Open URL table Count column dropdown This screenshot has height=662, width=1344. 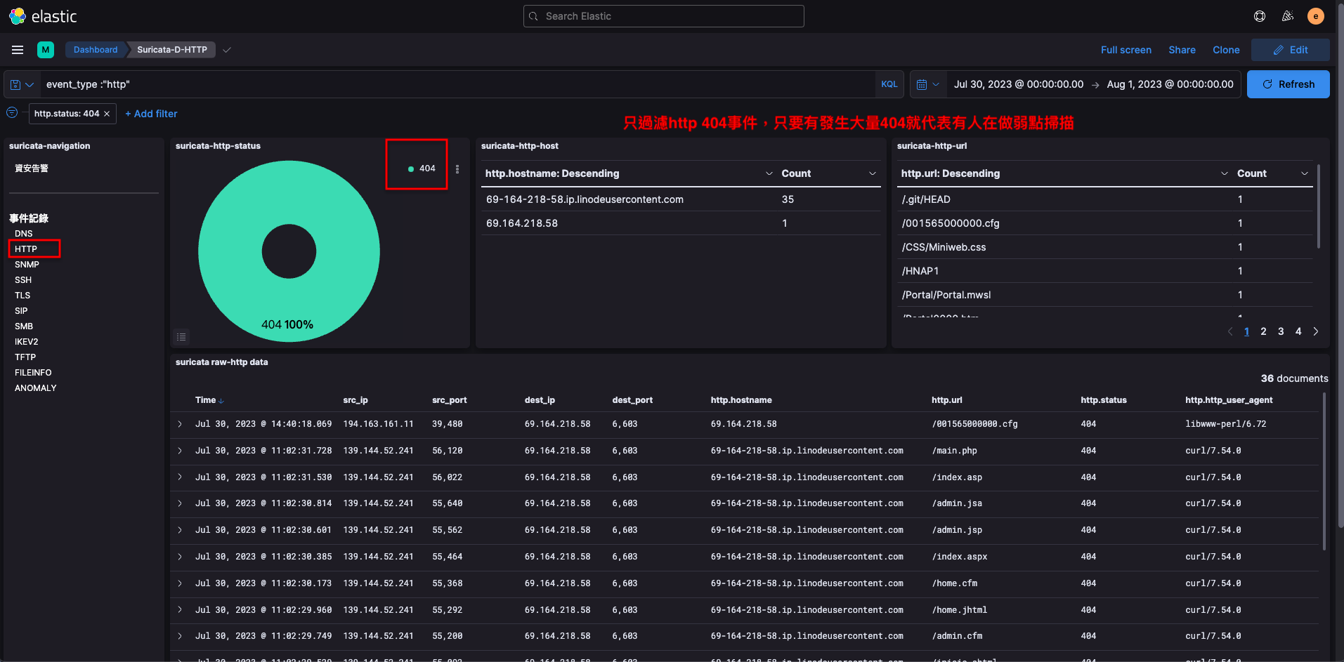1305,173
